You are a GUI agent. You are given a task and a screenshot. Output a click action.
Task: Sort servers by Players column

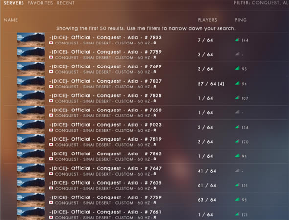(x=207, y=20)
